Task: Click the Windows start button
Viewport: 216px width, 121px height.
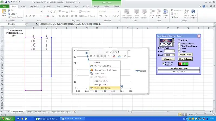Action: coord(7,119)
